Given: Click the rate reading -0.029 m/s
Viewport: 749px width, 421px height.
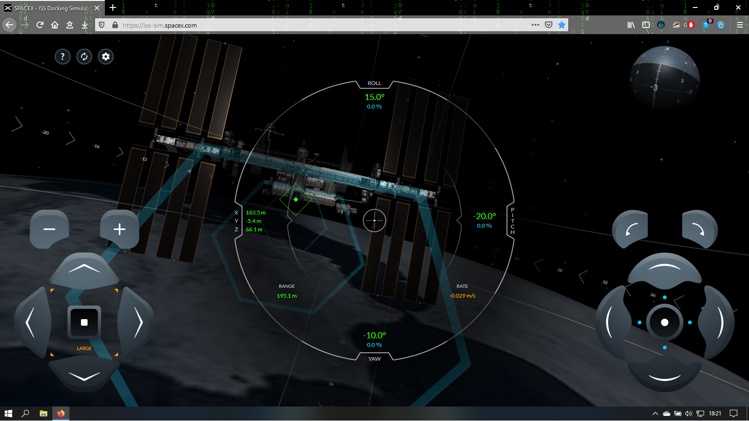Looking at the screenshot, I should click(x=463, y=296).
